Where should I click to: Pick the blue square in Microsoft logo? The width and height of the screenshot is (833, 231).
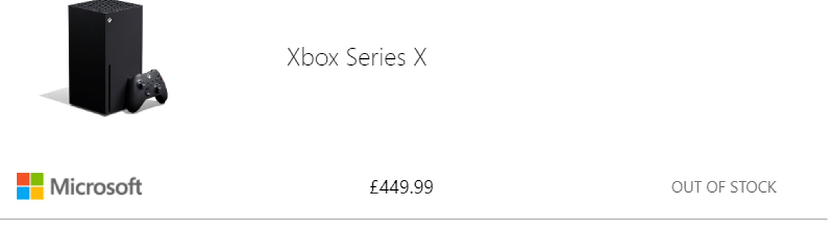click(x=23, y=193)
